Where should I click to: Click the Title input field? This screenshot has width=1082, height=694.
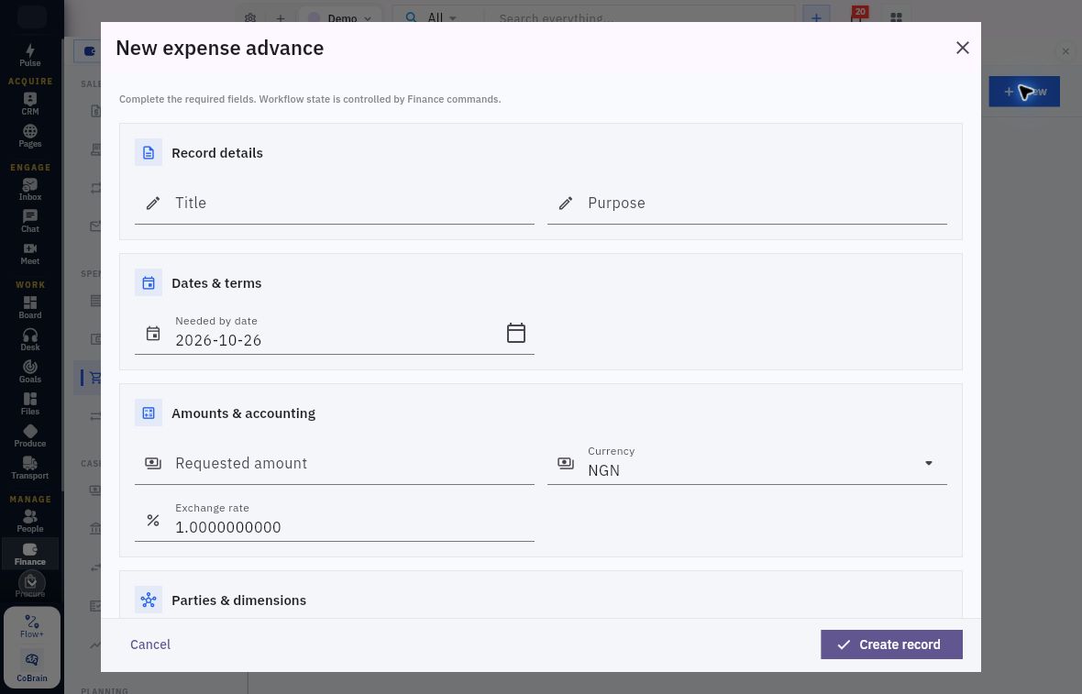[x=334, y=203]
